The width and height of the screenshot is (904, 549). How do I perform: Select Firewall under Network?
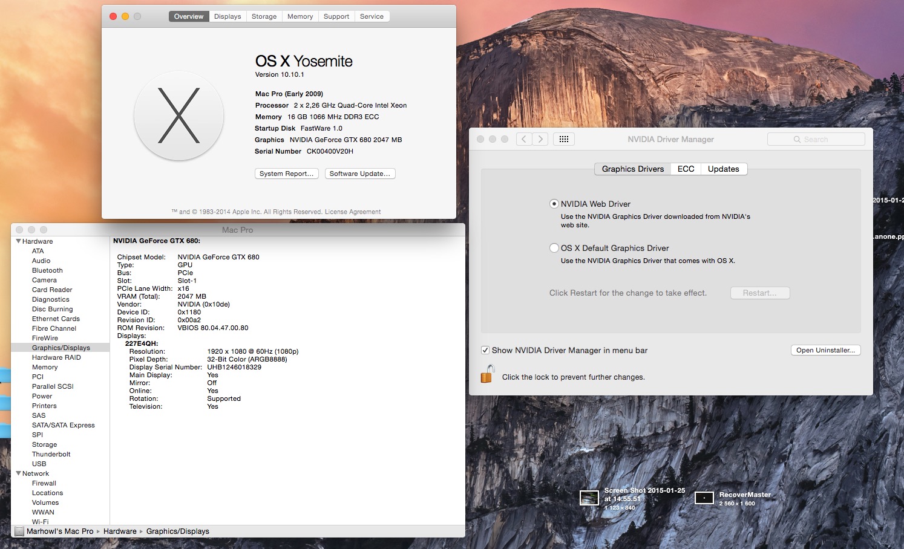[44, 483]
